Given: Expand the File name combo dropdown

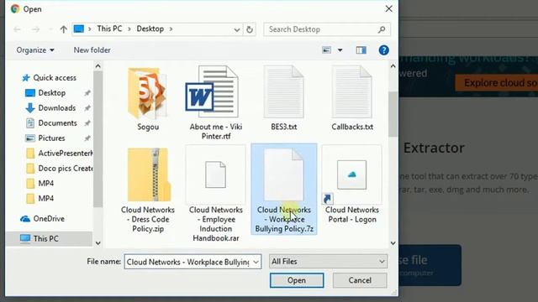Looking at the screenshot, I should click(256, 262).
